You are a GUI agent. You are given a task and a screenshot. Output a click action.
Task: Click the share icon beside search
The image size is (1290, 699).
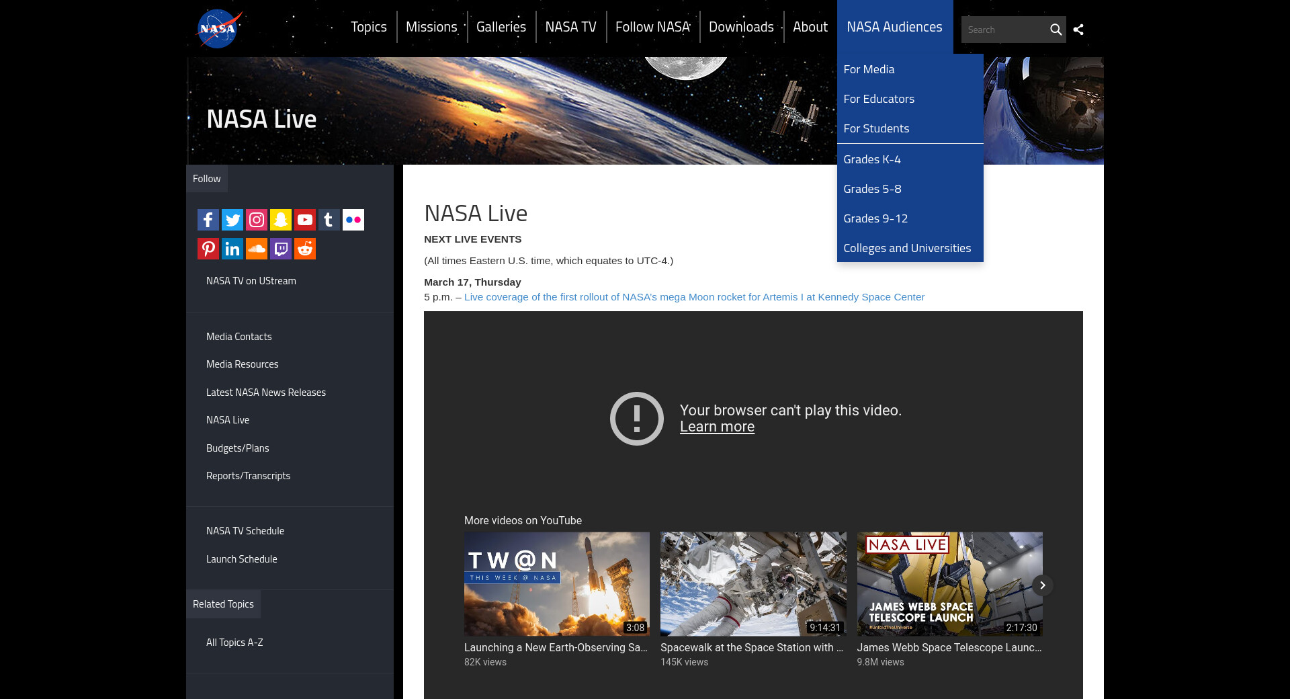pos(1078,30)
